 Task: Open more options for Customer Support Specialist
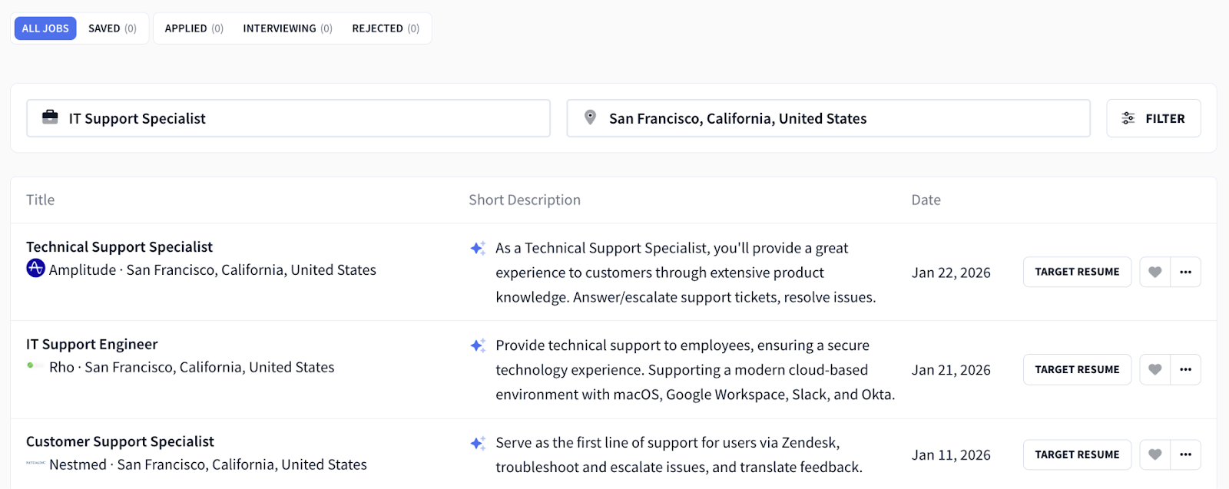click(1185, 454)
